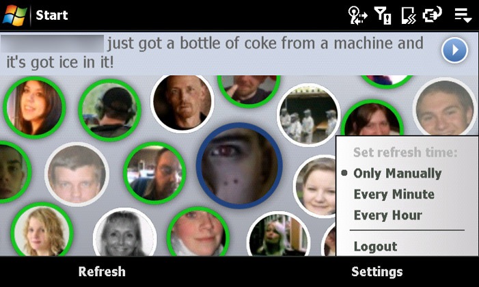Check the signal antenna warning icon

coord(383,15)
